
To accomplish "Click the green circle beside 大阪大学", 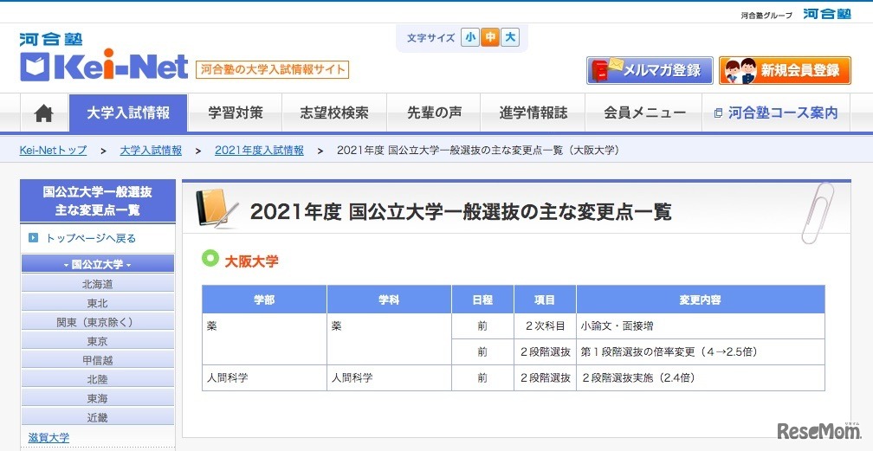I will 210,258.
